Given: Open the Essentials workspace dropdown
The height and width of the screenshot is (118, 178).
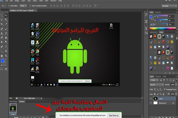Looking at the screenshot, I should point(169,6).
